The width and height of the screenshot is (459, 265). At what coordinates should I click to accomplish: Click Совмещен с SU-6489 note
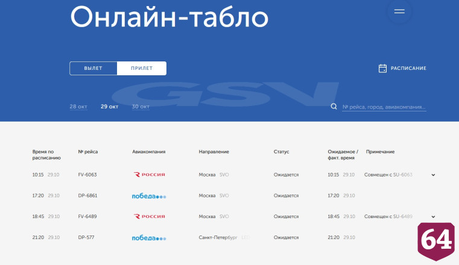point(388,216)
